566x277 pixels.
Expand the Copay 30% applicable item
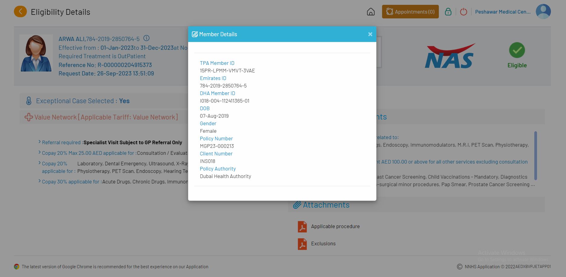tap(40, 181)
